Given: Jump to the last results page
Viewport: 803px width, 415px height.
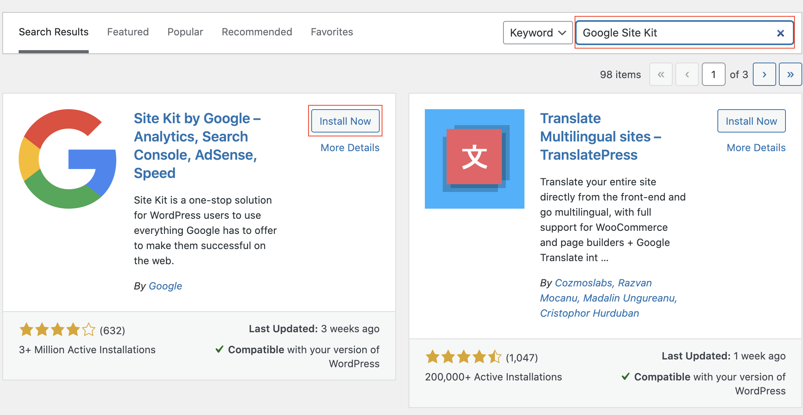Looking at the screenshot, I should point(790,74).
